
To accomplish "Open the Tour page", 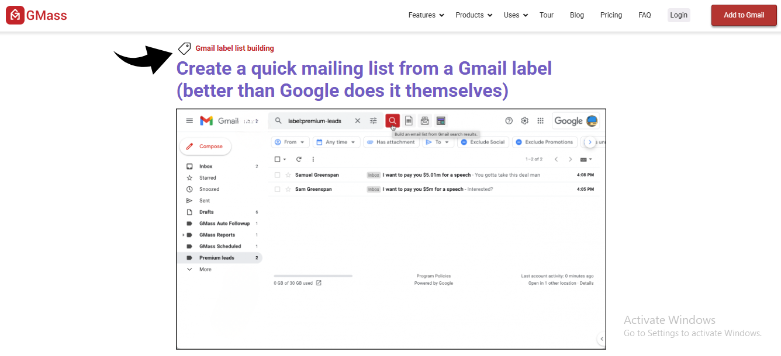I will [x=547, y=15].
